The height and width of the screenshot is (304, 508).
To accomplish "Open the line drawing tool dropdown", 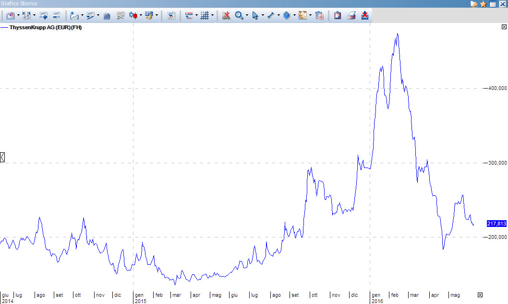I will point(278,15).
